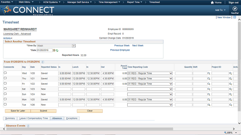Open Time Reporting Code dropdown for Thu

pos(150,78)
